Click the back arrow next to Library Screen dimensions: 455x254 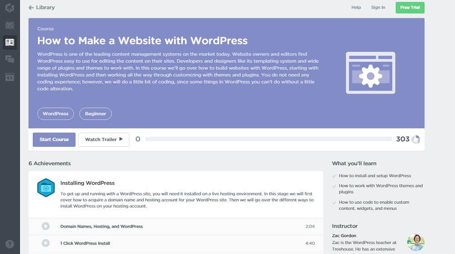(31, 8)
